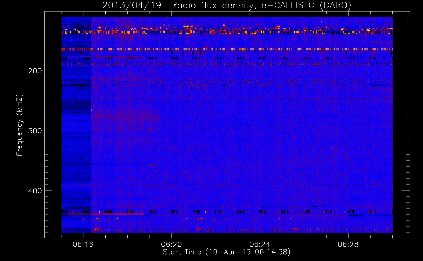Click the 'Start Time (19-Apr-13 06:14:38)' axis label
This screenshot has height=261, width=423.
click(227, 252)
